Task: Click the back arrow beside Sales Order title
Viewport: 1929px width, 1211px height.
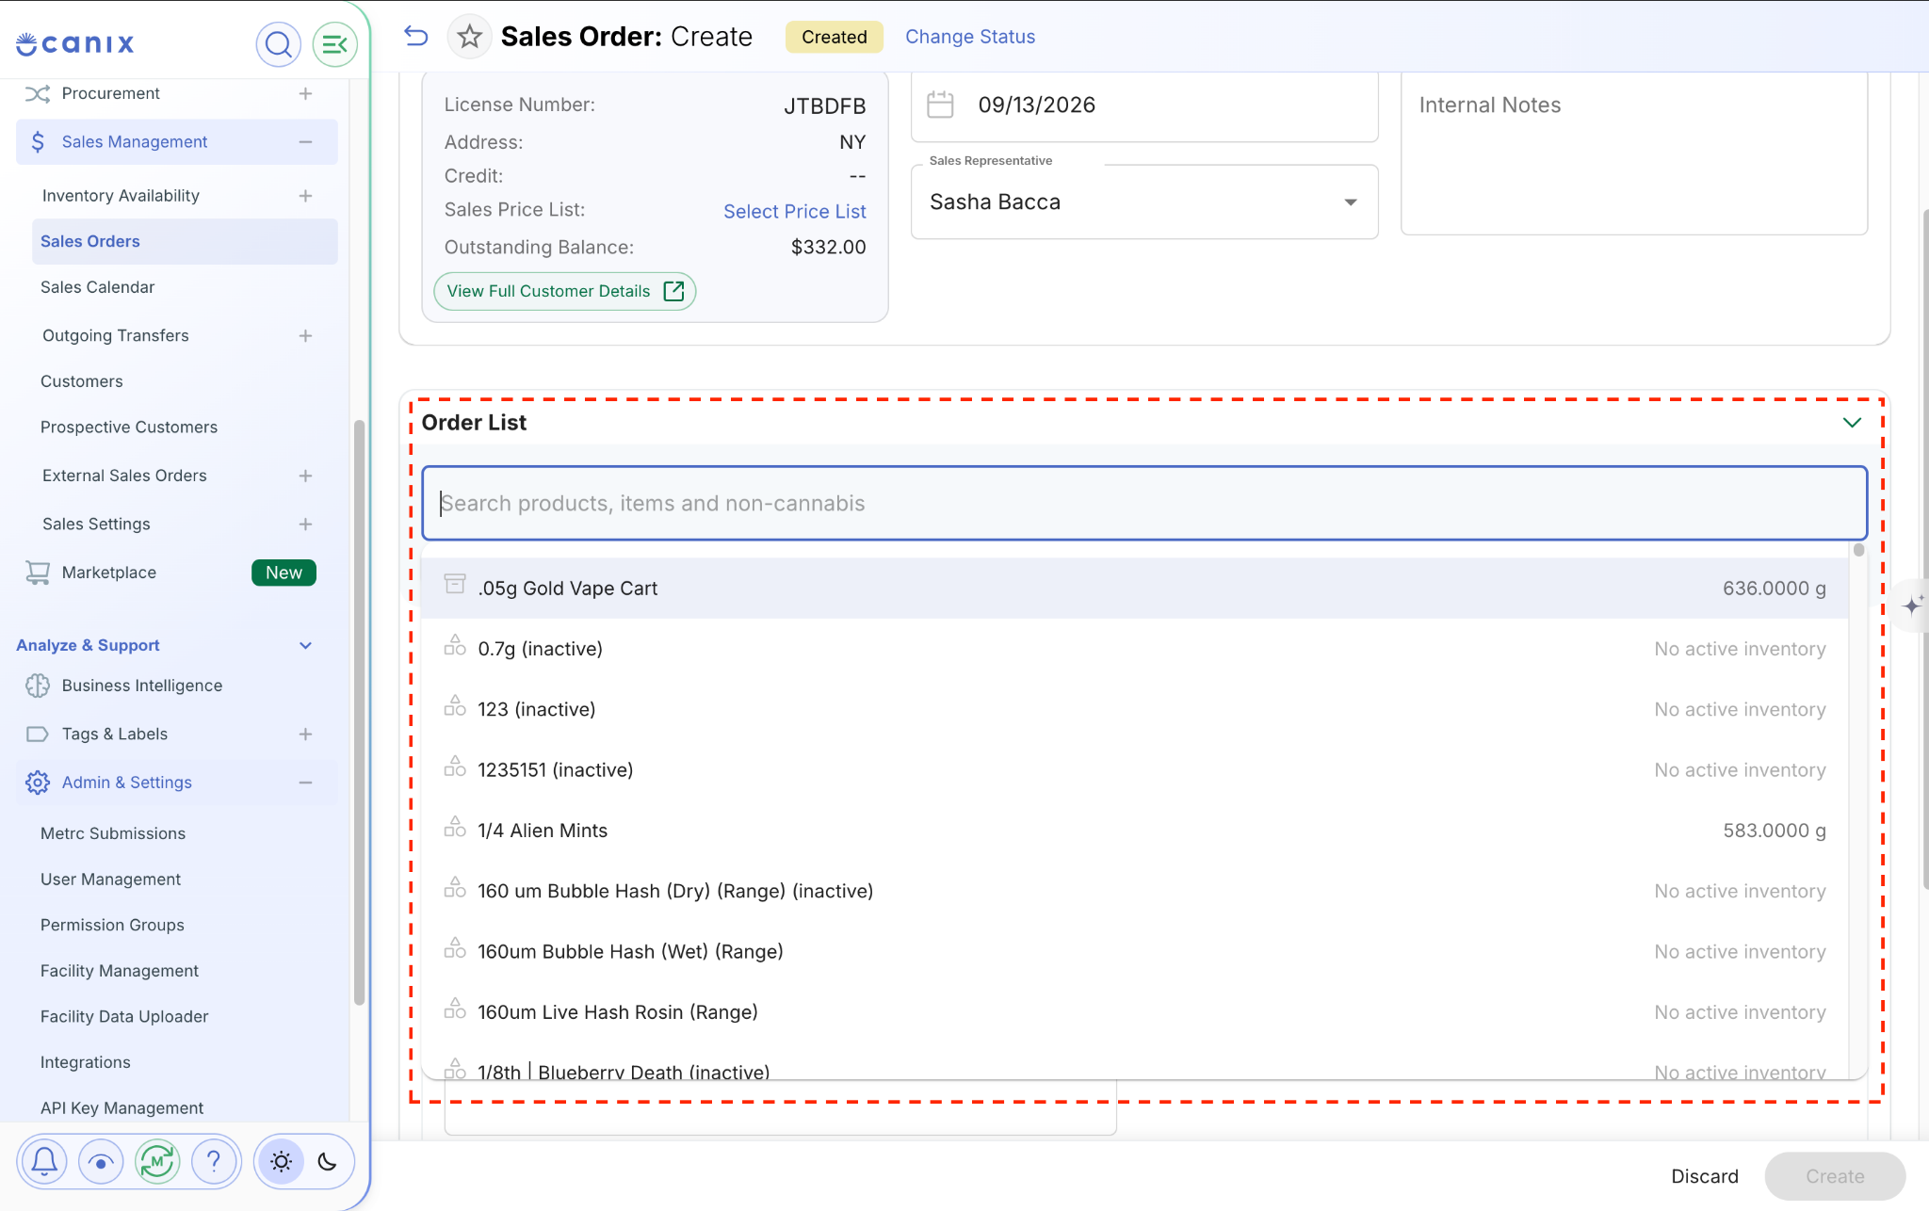Action: pos(416,37)
